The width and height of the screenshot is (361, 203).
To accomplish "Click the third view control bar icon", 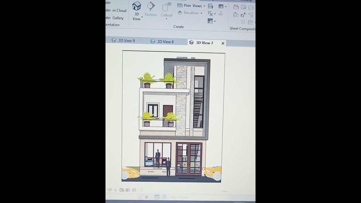I will 122,190.
